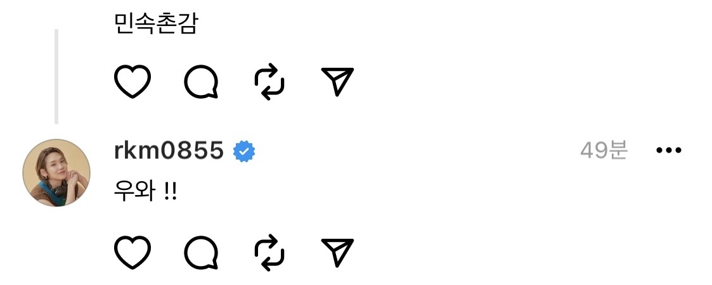The width and height of the screenshot is (712, 285).
Task: Open the 민속촌감 comment text
Action: click(x=155, y=23)
